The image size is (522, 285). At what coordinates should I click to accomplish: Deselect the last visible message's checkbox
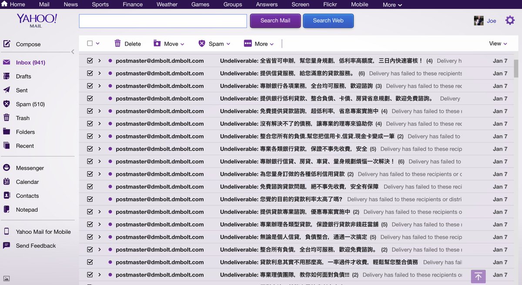click(x=90, y=275)
